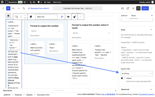Click the Calculated Field breadcrumb
The width and height of the screenshot is (155, 97).
43,95
